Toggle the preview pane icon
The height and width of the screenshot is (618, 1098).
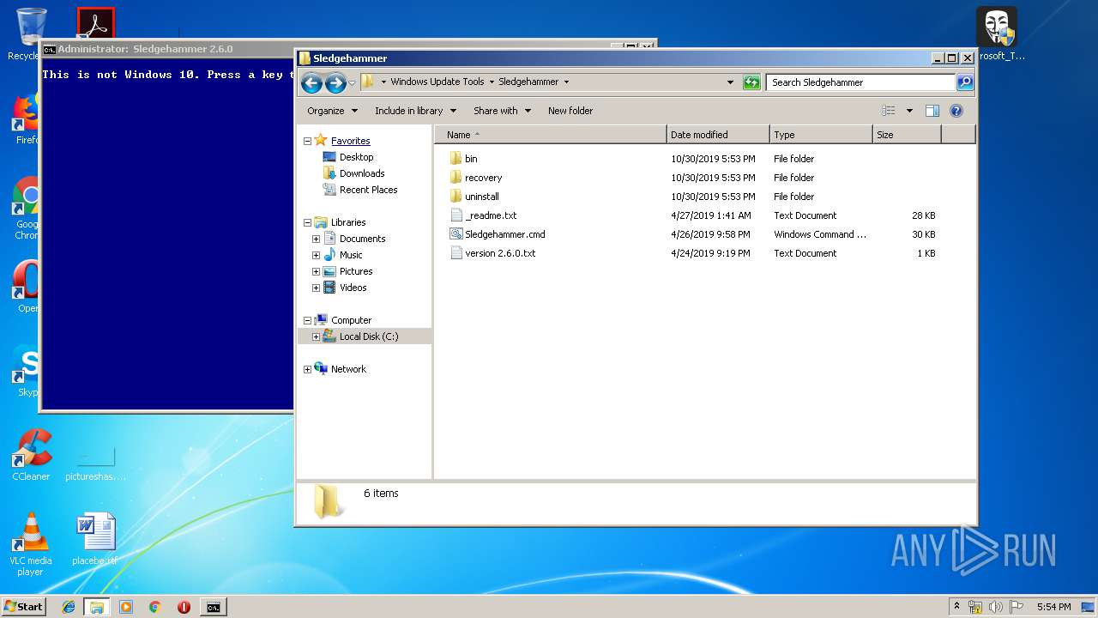[x=932, y=111]
